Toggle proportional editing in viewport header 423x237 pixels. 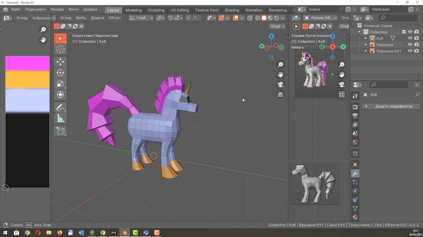[188, 18]
